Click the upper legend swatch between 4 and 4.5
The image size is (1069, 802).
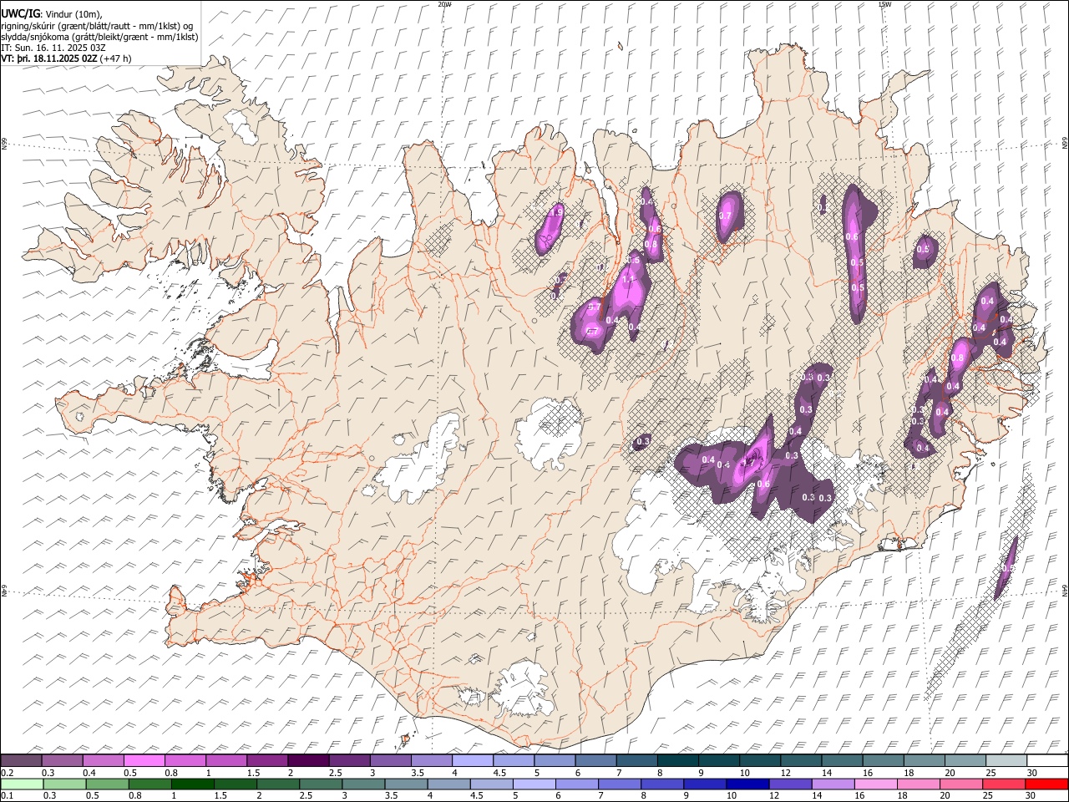(473, 761)
